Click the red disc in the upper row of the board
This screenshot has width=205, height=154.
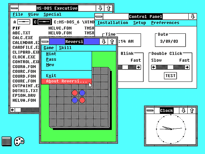(75, 93)
